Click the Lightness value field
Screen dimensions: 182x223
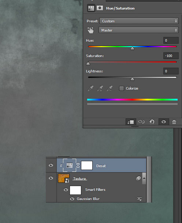pos(171,71)
